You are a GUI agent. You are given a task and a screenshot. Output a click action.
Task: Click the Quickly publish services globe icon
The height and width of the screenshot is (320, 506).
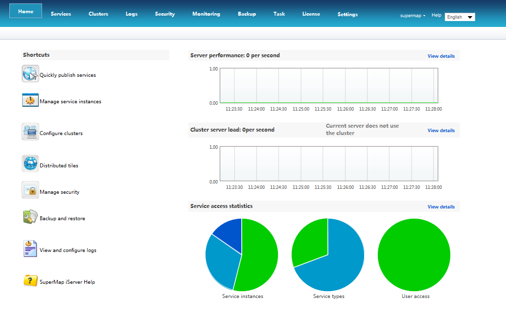pos(30,74)
